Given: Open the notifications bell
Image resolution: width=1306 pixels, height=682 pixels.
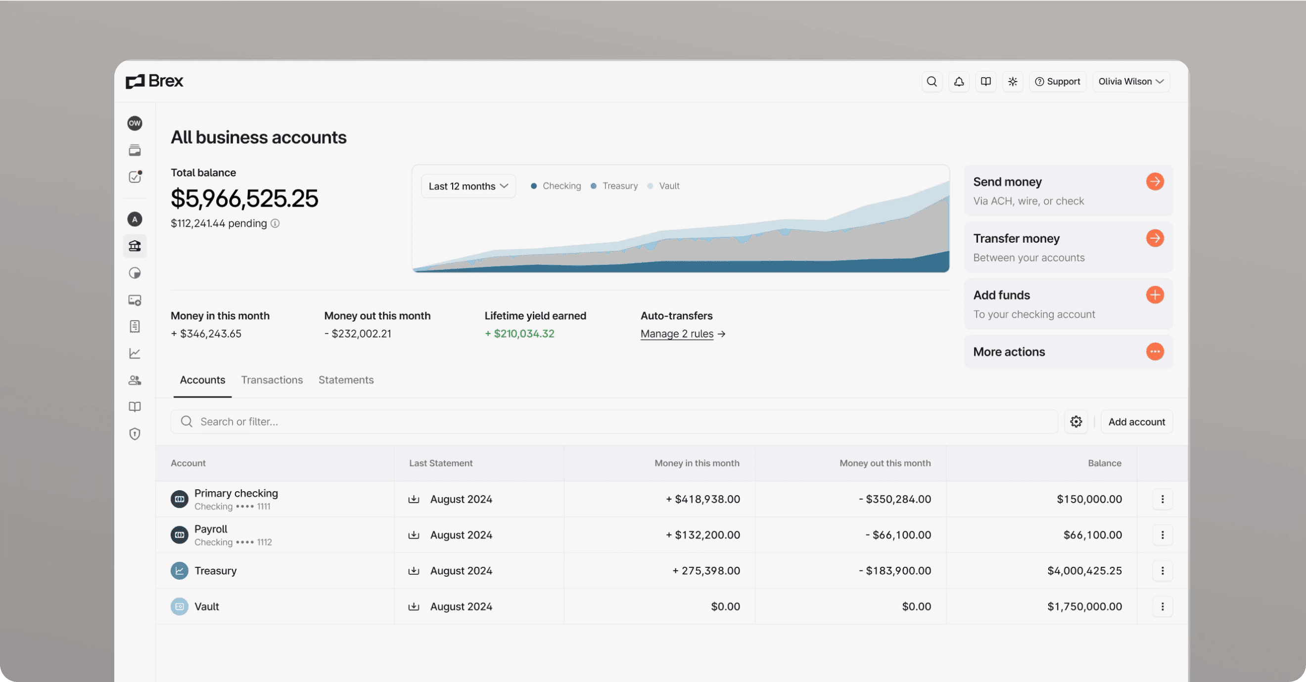Looking at the screenshot, I should pyautogui.click(x=959, y=81).
